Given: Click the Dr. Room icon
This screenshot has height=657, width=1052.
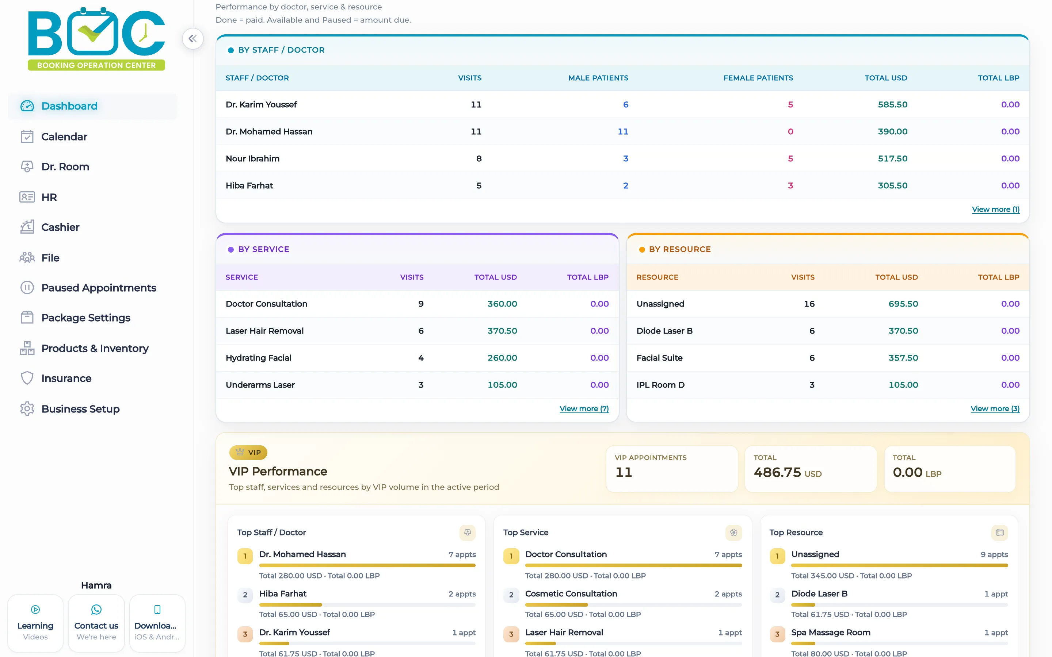Looking at the screenshot, I should pyautogui.click(x=27, y=166).
